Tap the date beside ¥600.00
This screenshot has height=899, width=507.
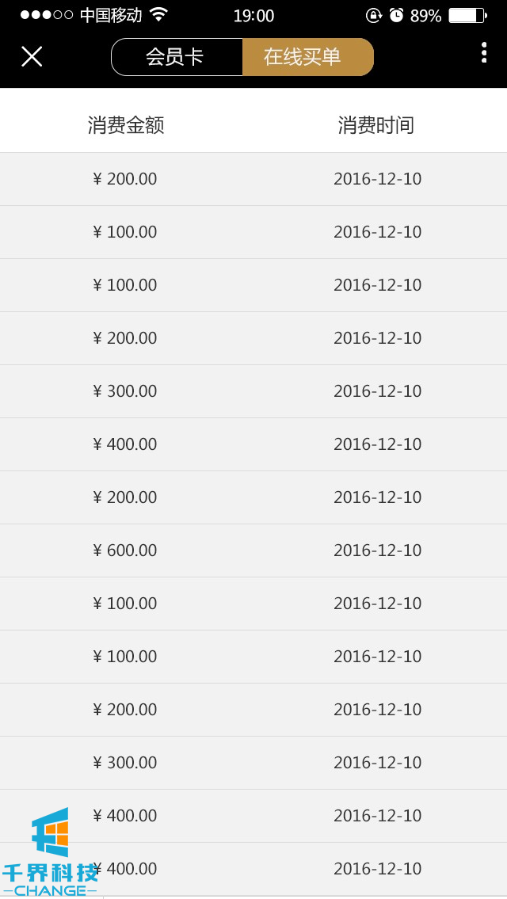[x=377, y=550]
